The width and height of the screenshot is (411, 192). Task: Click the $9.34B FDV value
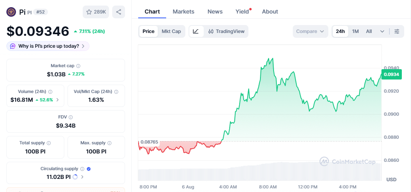pos(66,126)
